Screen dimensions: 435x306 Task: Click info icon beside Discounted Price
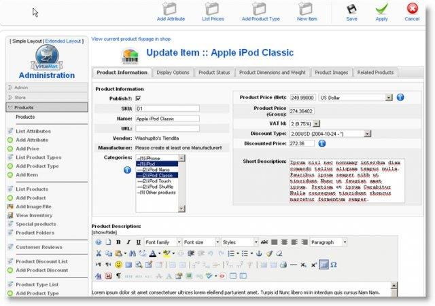321,143
